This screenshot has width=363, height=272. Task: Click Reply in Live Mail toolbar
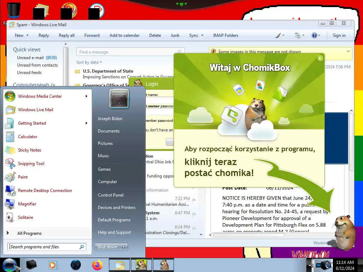(x=44, y=35)
